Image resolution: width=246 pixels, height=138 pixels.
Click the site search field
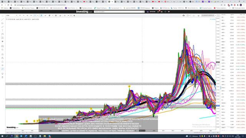(x=119, y=11)
